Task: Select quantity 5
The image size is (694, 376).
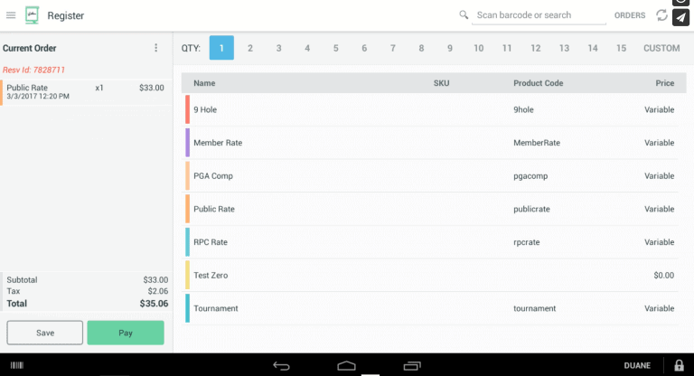Action: tap(335, 48)
